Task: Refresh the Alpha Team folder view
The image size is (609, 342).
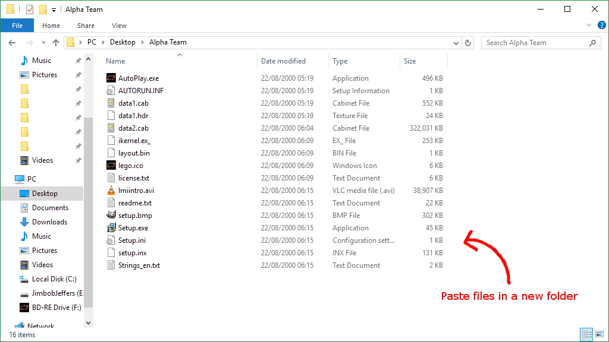Action: (x=468, y=43)
